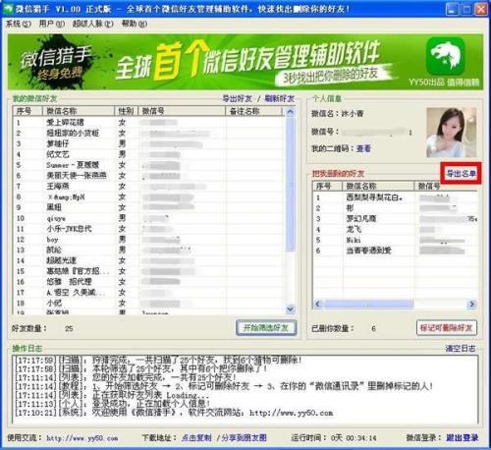This screenshot has width=491, height=450.
Task: Click 刷新好友 link
Action: 279,98
